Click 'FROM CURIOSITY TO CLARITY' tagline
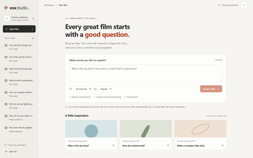The height and width of the screenshot is (158, 253). tap(83, 18)
